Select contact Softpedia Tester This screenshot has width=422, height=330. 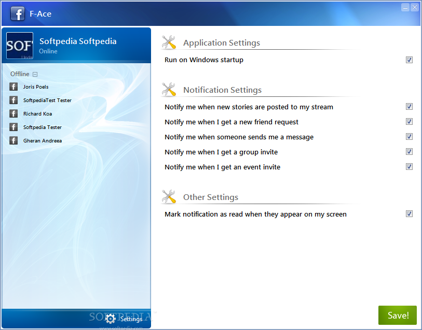[43, 127]
